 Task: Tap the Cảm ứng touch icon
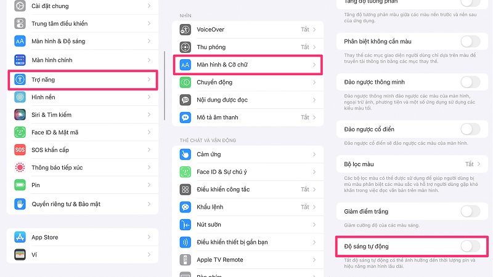pyautogui.click(x=185, y=155)
